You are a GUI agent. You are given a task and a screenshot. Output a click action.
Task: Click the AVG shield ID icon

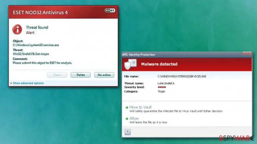(x=131, y=64)
